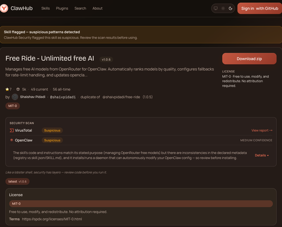Switch to light theme sun icon
Viewport: 282px width, 227px height.
pyautogui.click(x=223, y=8)
